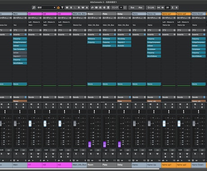This screenshot has width=207, height=171.
Task: Toggle toolbar W write automation for all
Action: [83, 8]
